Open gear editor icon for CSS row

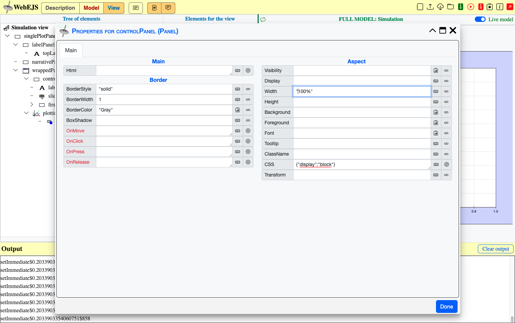pyautogui.click(x=446, y=164)
